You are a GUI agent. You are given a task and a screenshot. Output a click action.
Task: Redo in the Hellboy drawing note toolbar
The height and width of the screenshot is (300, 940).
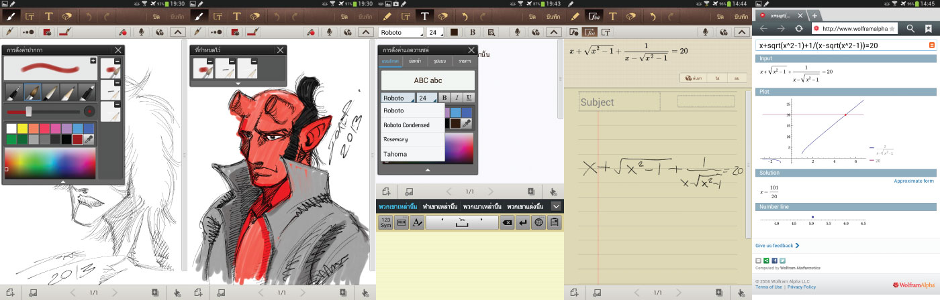coord(295,15)
